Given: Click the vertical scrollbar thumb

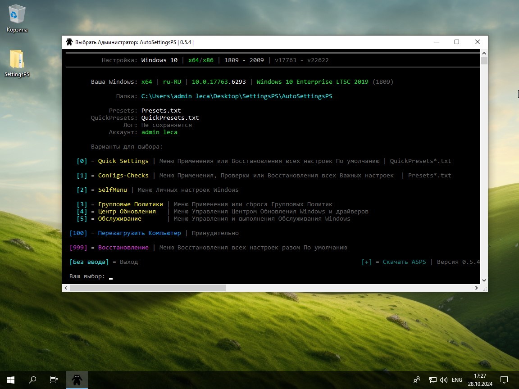Looking at the screenshot, I should tap(484, 60).
